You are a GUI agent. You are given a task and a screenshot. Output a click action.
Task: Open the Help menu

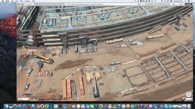click(x=33, y=1)
